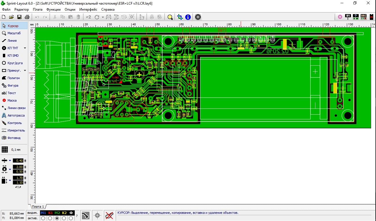Expand the КП ТНТ pad shape dropdown
This screenshot has width=376, height=221.
pos(25,48)
